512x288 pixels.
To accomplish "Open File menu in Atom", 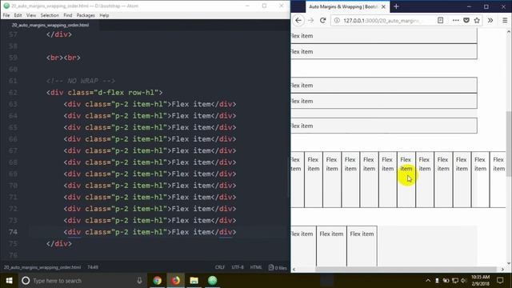I will pyautogui.click(x=6, y=15).
